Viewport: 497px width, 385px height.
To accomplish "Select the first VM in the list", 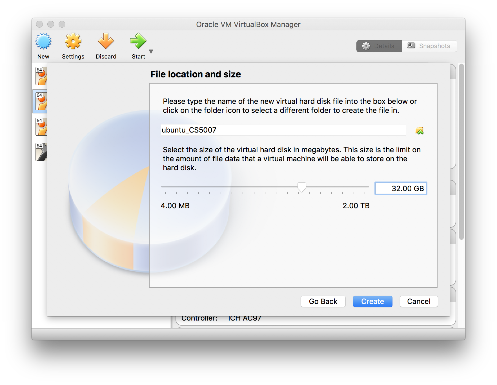I will 41,76.
